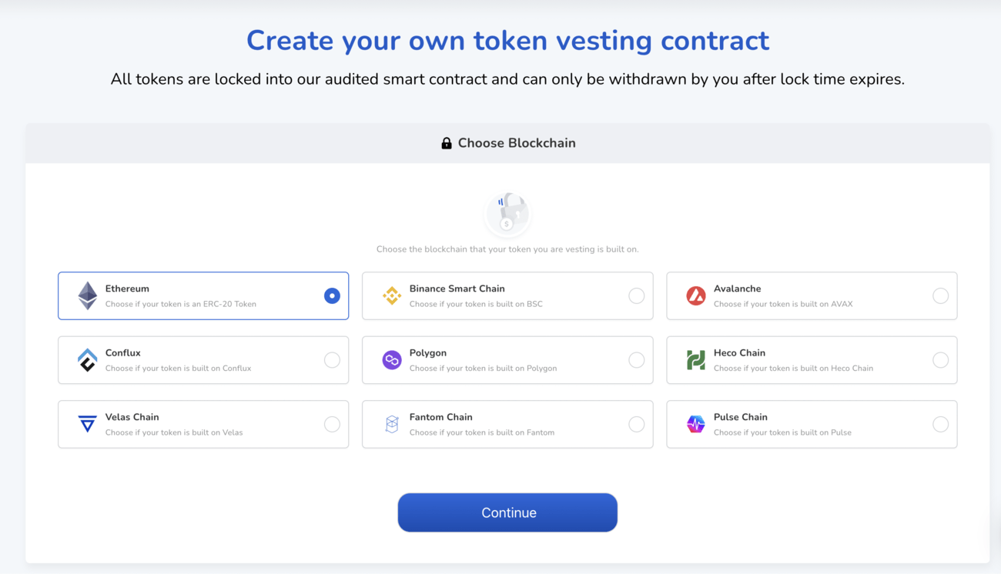The width and height of the screenshot is (1001, 574).
Task: Select the Ethereum radio button
Action: [x=332, y=295]
